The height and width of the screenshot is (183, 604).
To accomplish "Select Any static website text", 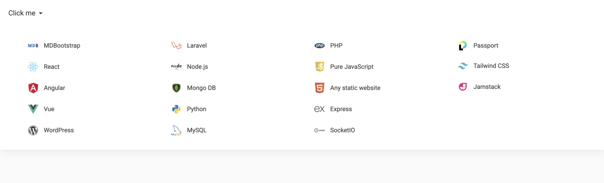I will click(355, 88).
